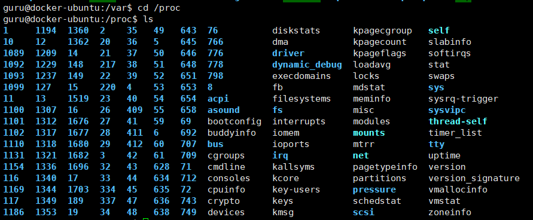Viewport: 533px width, 220px height.
Task: Select the key-users entry
Action: (296, 190)
